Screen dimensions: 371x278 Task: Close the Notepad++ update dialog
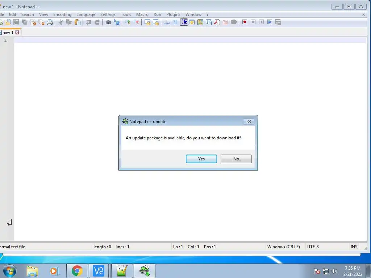[249, 121]
